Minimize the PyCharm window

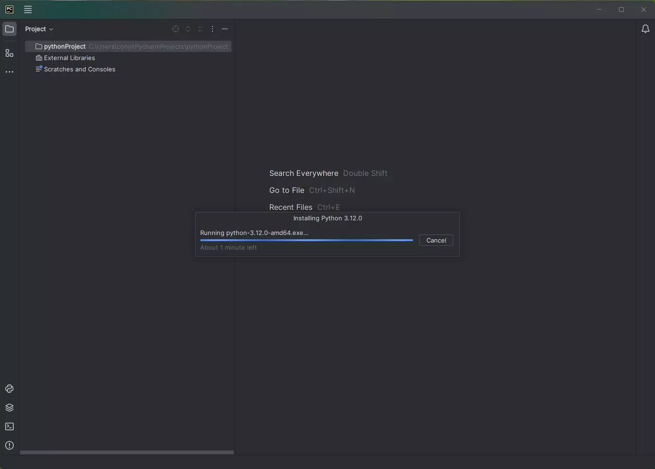(599, 9)
